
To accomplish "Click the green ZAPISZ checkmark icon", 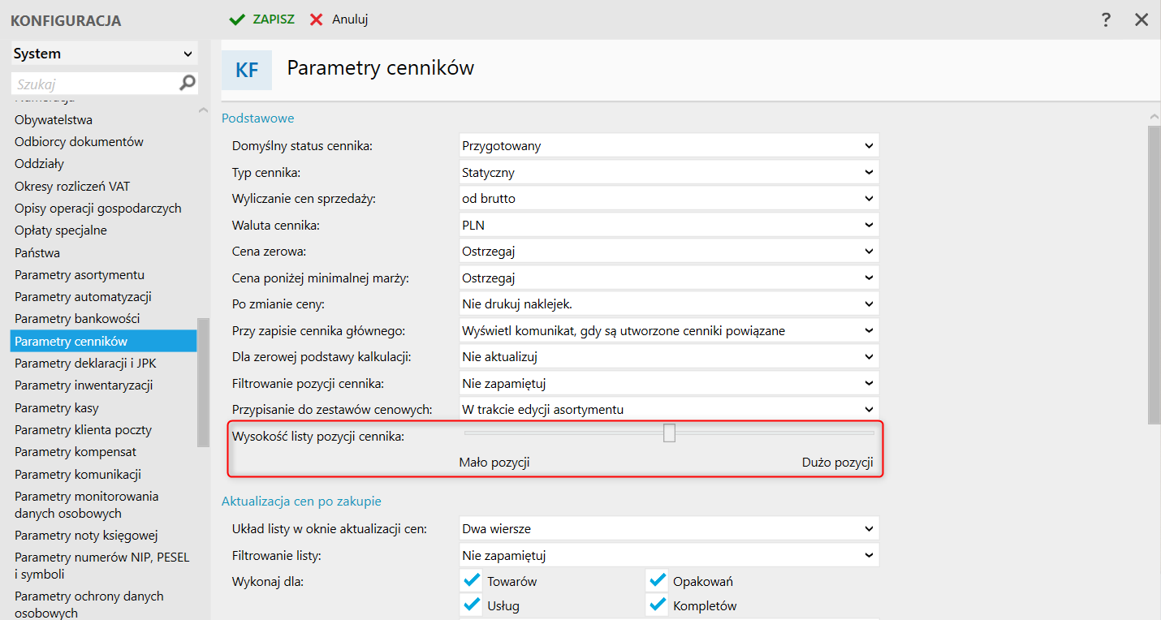I will [237, 19].
